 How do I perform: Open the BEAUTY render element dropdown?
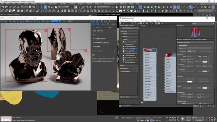78,21
